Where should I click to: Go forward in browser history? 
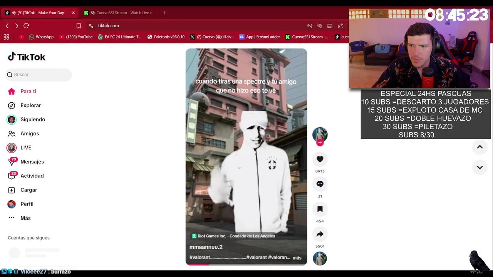(x=17, y=26)
